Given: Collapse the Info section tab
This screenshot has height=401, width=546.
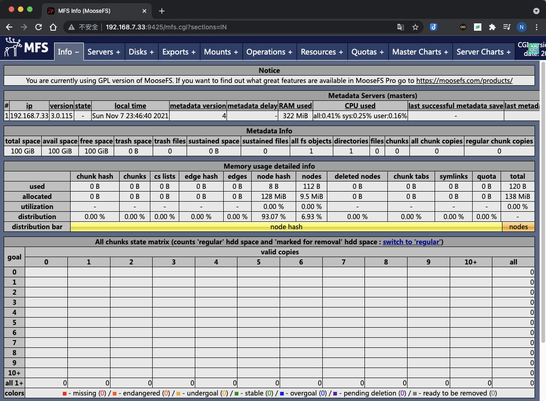Looking at the screenshot, I should point(68,52).
